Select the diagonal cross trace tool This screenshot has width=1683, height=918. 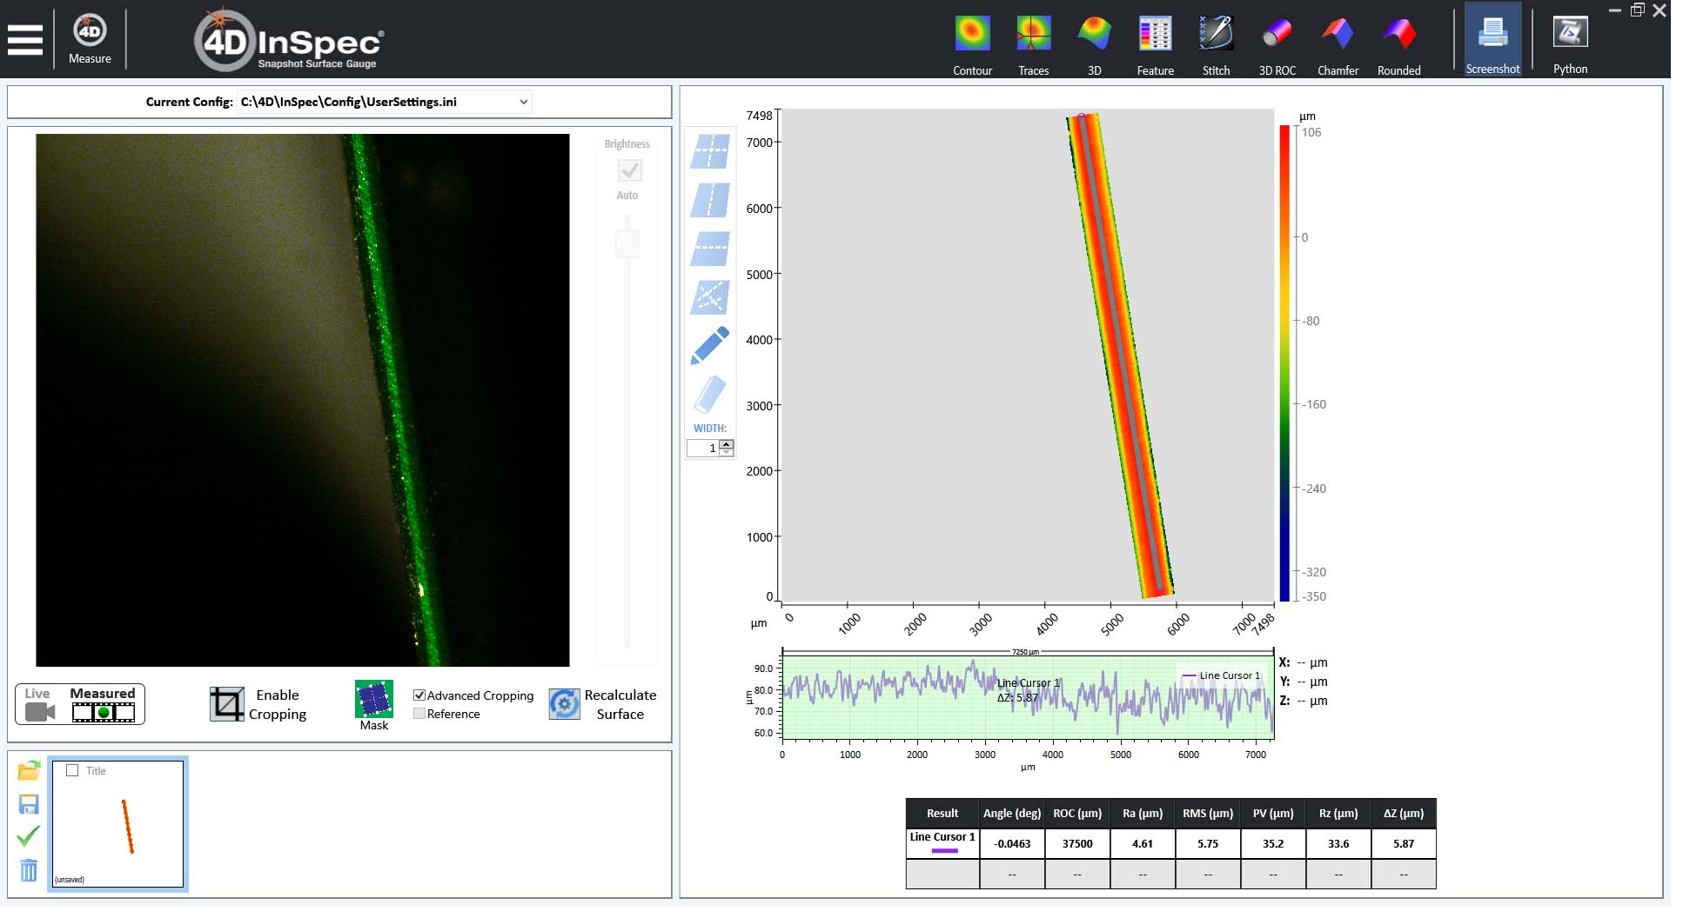pyautogui.click(x=710, y=297)
